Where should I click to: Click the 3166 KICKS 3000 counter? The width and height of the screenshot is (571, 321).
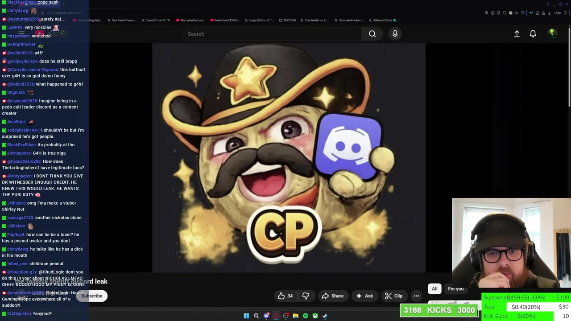point(439,311)
